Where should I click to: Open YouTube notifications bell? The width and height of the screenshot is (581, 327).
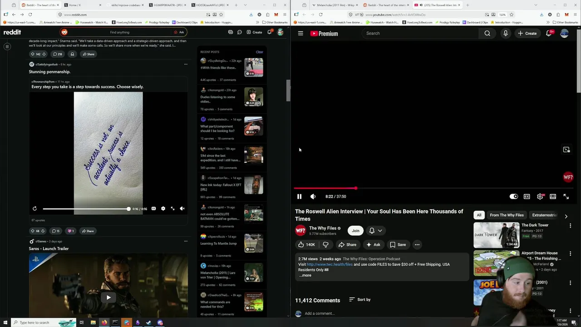tap(549, 33)
